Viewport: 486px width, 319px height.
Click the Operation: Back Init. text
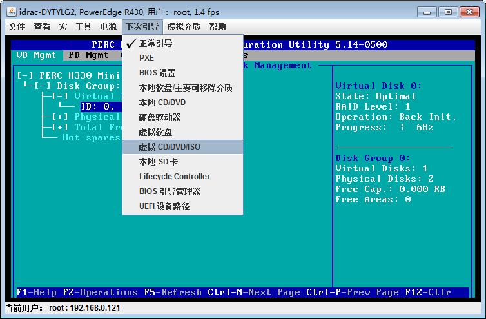(396, 117)
